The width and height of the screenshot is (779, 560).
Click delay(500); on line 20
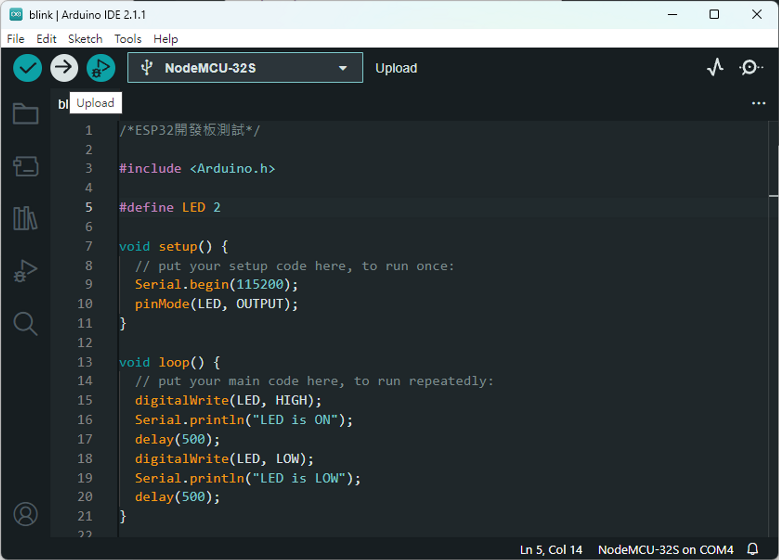coord(177,497)
